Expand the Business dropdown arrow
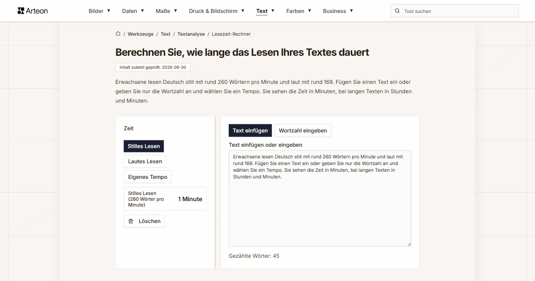Screen dimensions: 535x281 [x=351, y=11]
